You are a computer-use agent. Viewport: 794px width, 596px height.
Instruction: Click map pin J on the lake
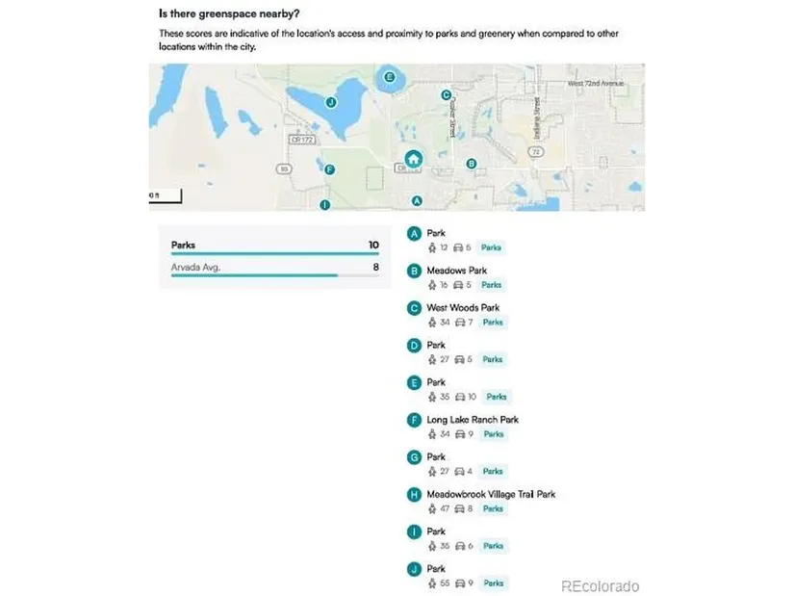[331, 102]
